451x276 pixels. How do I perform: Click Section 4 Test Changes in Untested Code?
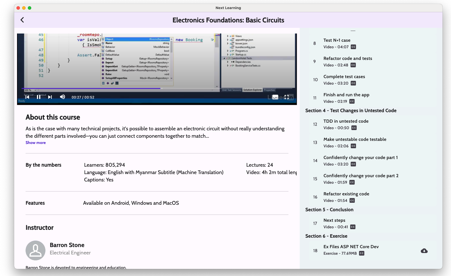coord(351,110)
